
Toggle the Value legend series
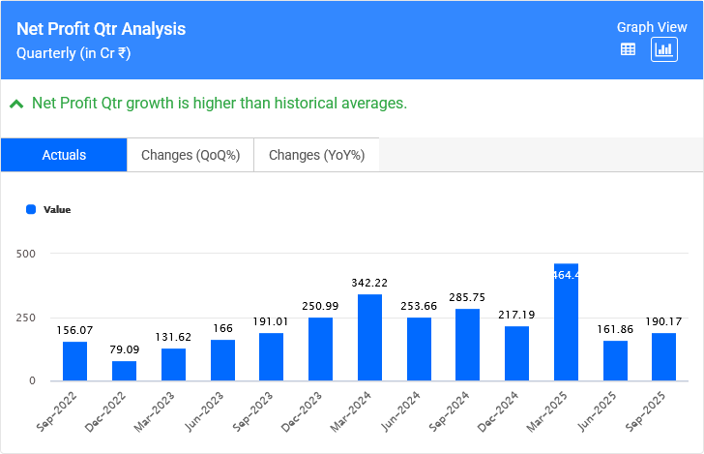[x=56, y=209]
